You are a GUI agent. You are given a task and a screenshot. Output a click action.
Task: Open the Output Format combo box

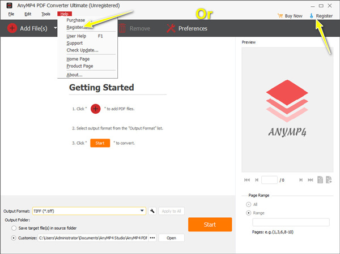[x=89, y=211]
